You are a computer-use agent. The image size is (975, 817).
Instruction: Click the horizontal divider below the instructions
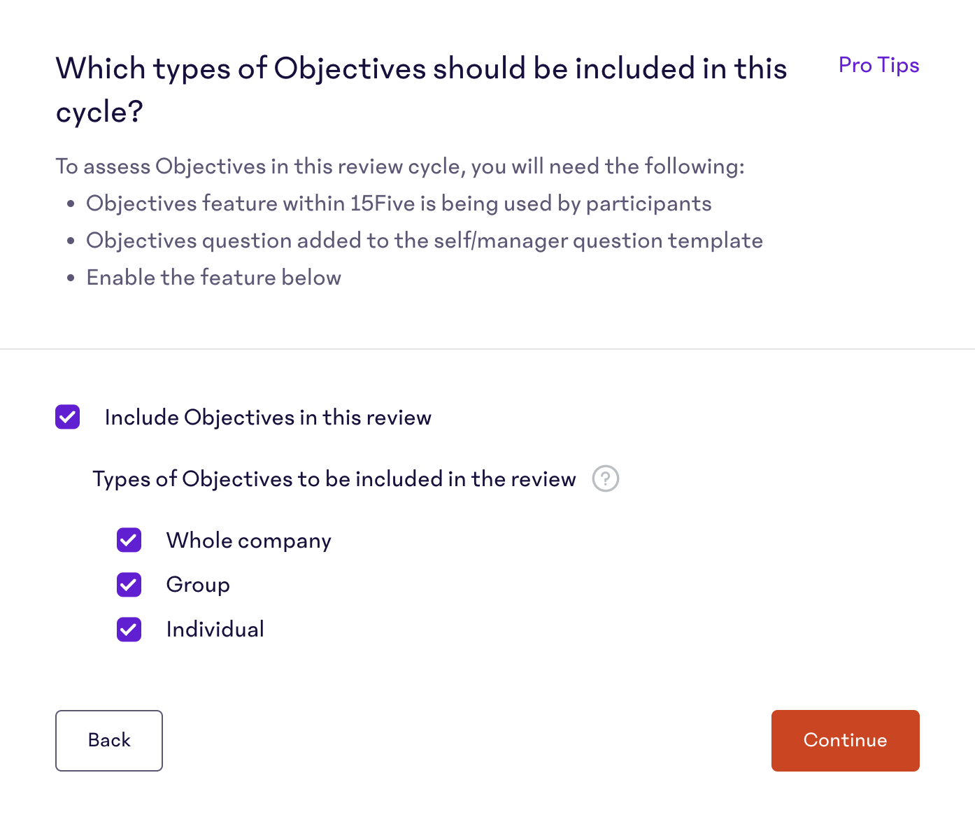pos(487,348)
